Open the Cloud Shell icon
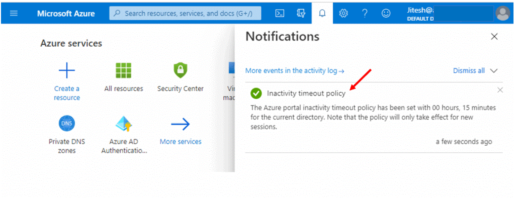 280,14
